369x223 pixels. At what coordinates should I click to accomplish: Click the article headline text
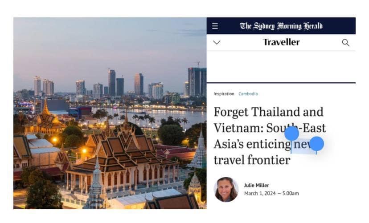click(270, 136)
